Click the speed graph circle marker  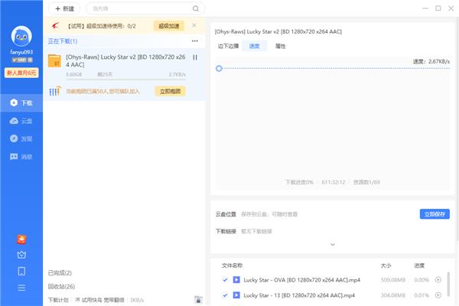(x=219, y=69)
